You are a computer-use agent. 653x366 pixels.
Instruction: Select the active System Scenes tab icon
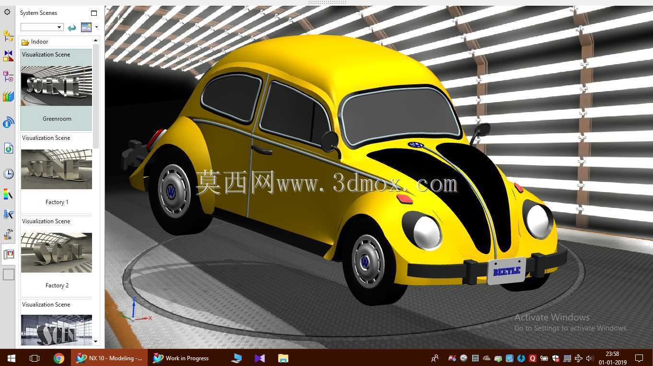tap(8, 254)
